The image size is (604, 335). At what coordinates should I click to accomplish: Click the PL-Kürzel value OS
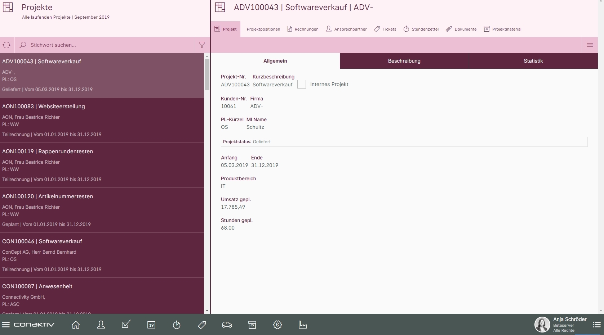click(x=225, y=127)
